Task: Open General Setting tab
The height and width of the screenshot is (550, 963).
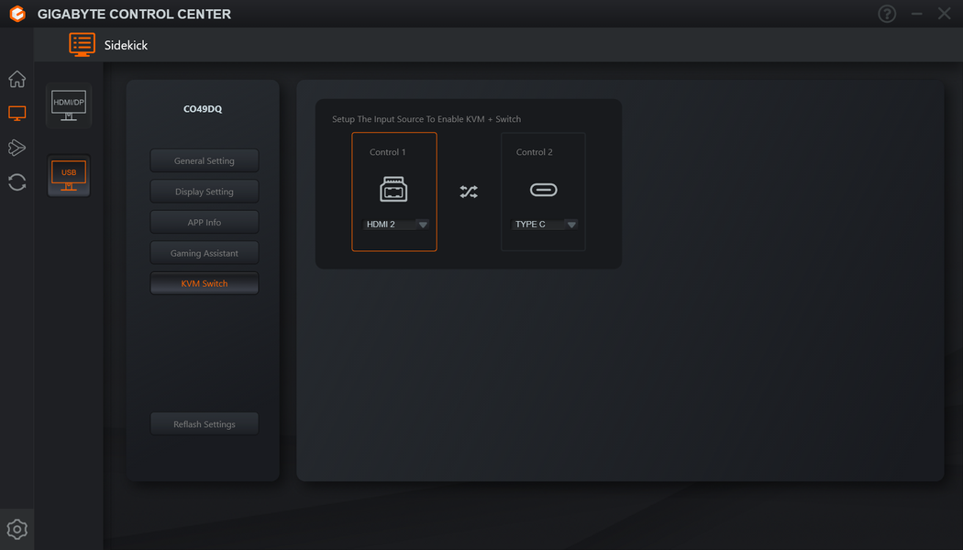Action: [x=205, y=160]
